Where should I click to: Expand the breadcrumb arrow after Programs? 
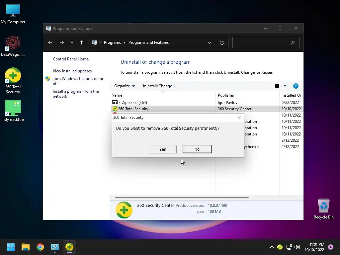point(125,42)
